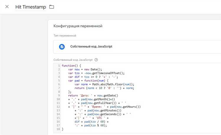Viewport: 221px width, 135px height.
Task: Edit the Hit Timestamp variable name
Action: tap(31, 7)
